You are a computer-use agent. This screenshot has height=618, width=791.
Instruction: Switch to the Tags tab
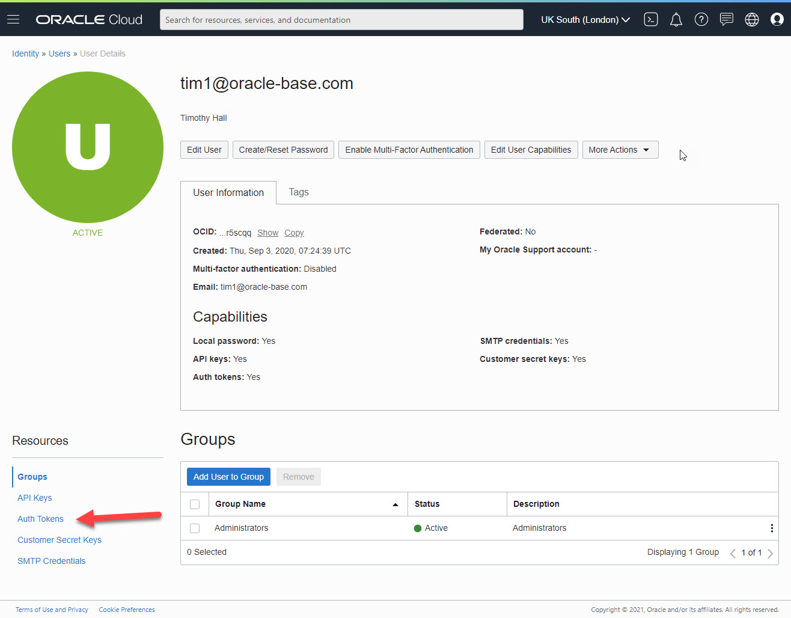(299, 192)
